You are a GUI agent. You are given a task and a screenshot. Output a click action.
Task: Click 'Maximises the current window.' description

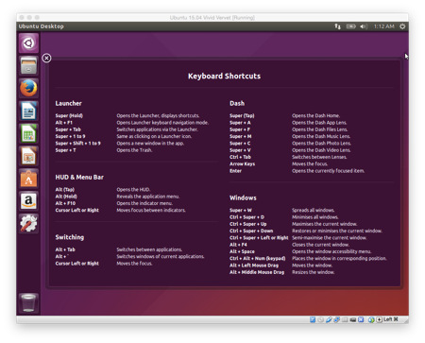(x=324, y=224)
